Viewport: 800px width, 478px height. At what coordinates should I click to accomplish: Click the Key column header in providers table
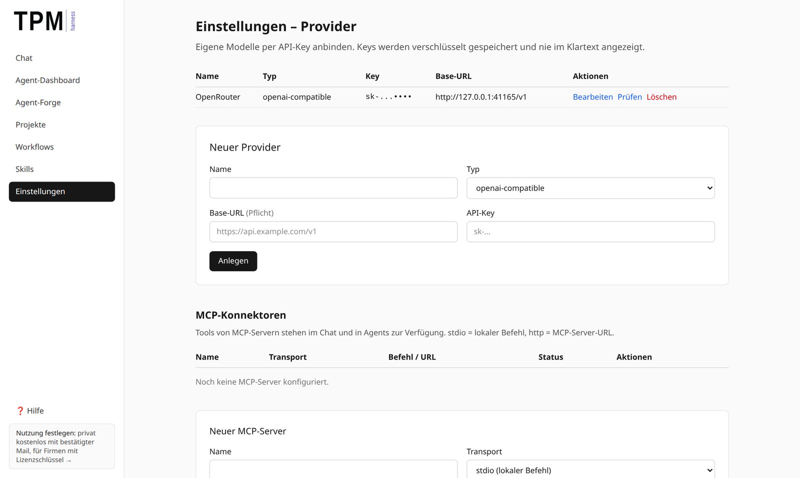[372, 76]
